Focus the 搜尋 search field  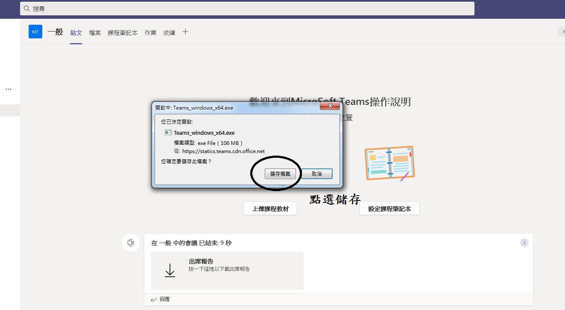pos(247,9)
